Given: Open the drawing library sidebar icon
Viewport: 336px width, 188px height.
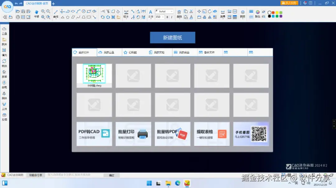Looking at the screenshot, I should 4,42.
